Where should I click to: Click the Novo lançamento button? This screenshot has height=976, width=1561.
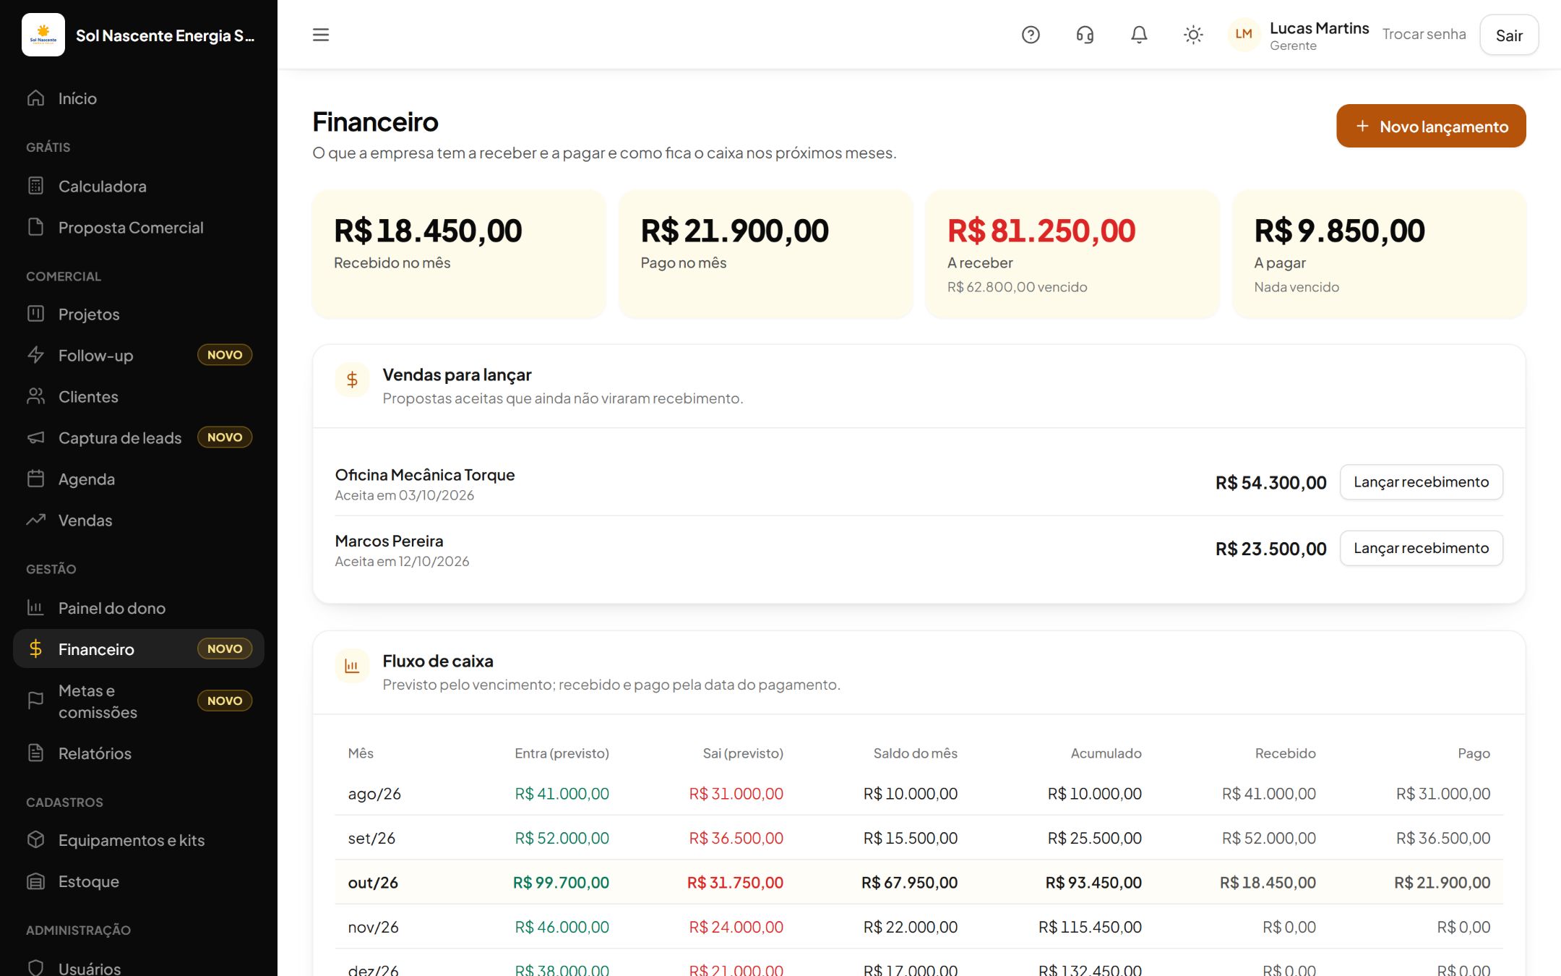click(x=1431, y=126)
